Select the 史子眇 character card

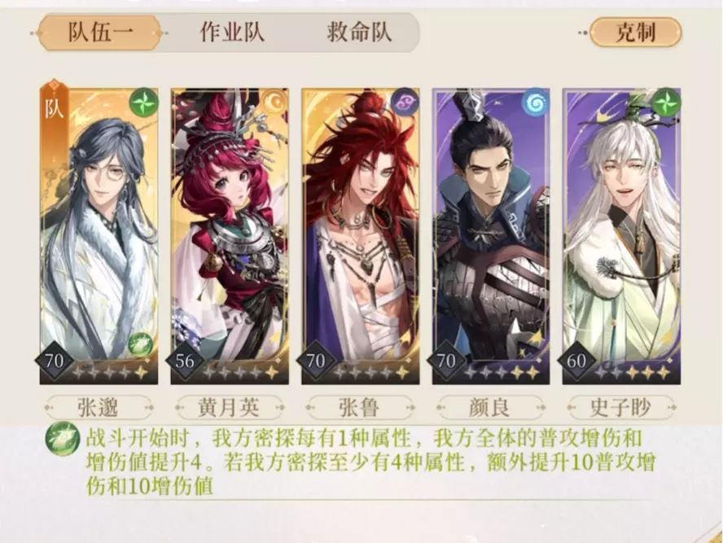[621, 236]
